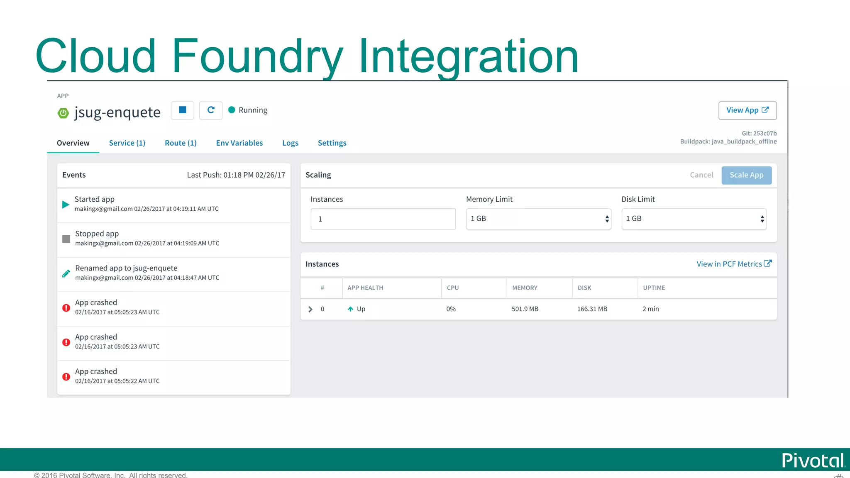
Task: Open View in PCF Metrics link
Action: pyautogui.click(x=734, y=264)
